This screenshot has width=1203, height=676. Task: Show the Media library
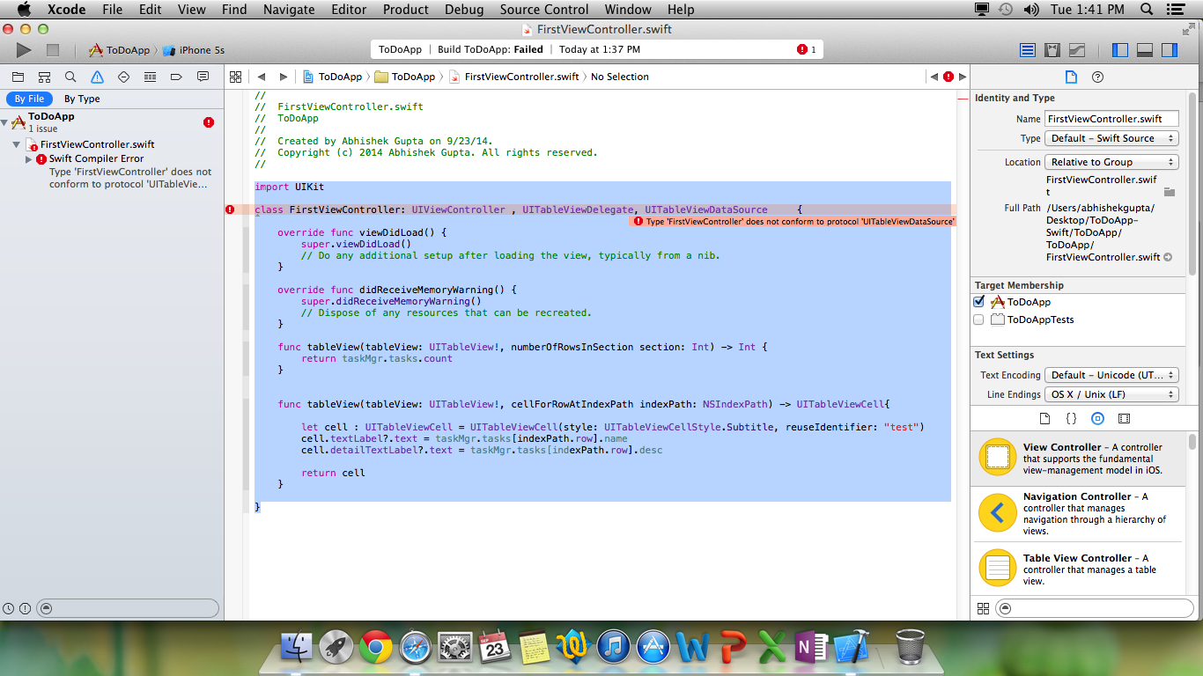pyautogui.click(x=1124, y=418)
